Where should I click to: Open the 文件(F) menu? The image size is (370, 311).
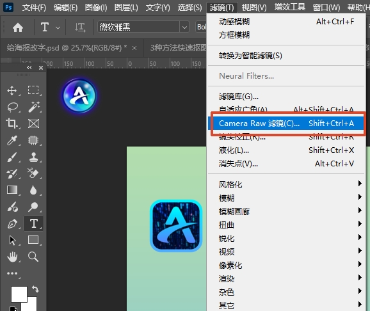[34, 8]
